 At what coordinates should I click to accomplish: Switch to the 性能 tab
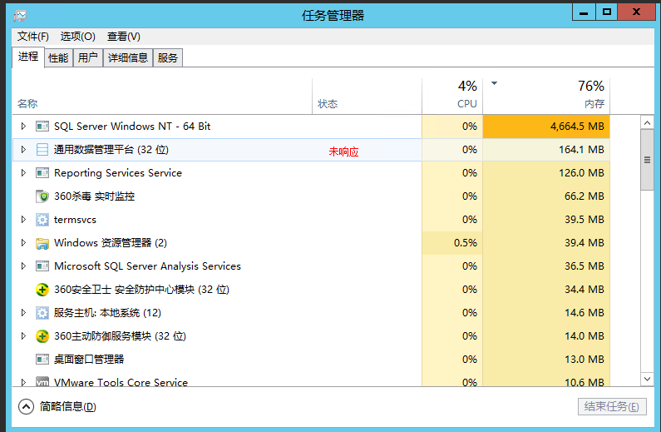[58, 57]
